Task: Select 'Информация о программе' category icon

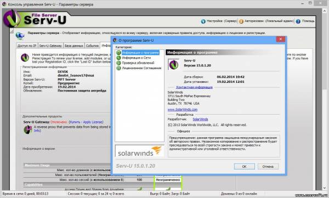Action: 118,53
